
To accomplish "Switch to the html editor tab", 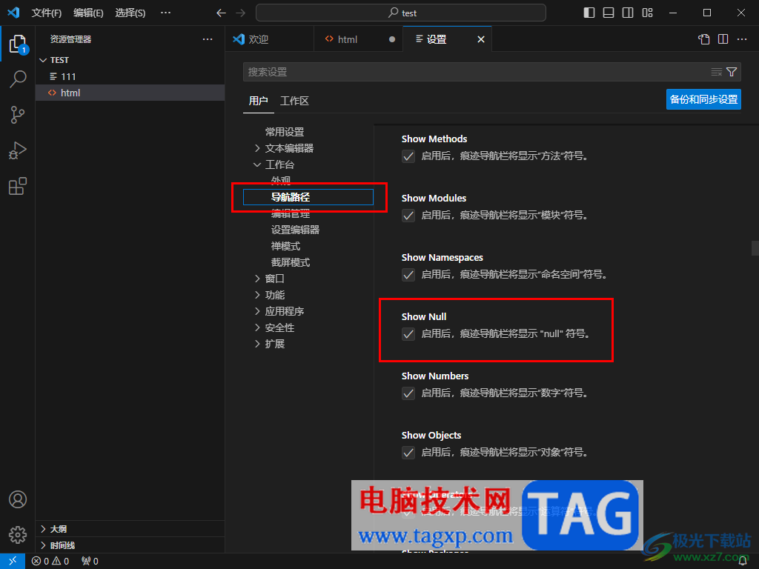I will (358, 39).
